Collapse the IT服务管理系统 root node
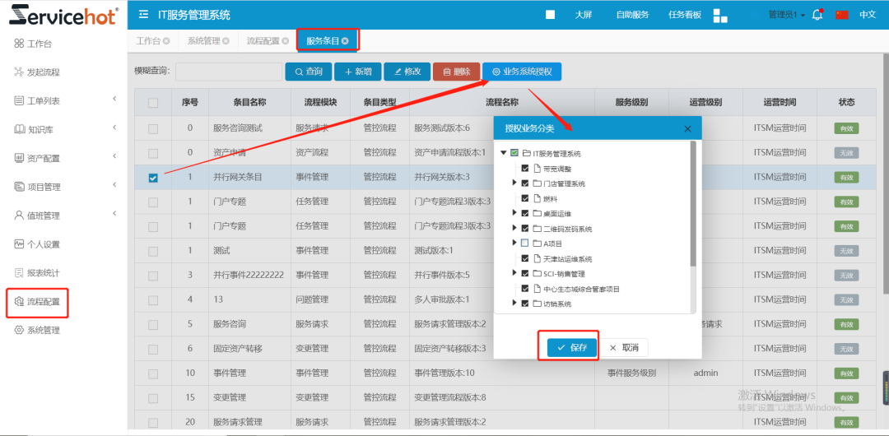Viewport: 889px width, 436px height. (503, 153)
